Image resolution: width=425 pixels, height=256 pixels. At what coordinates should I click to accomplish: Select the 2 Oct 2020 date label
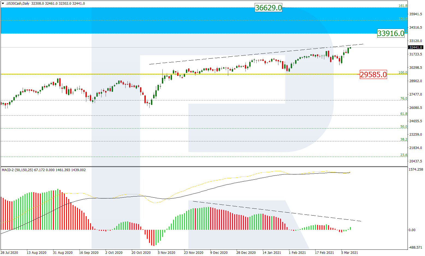pos(114,253)
